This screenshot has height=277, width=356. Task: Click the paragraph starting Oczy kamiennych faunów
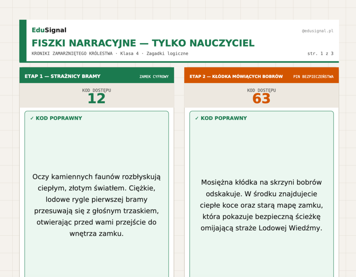click(97, 205)
